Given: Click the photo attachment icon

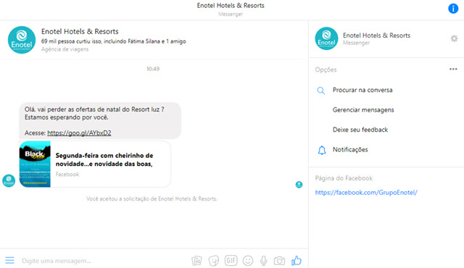Looking at the screenshot, I should click(x=196, y=261).
